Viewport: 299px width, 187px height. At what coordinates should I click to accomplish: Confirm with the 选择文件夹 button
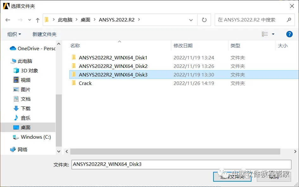(232, 177)
